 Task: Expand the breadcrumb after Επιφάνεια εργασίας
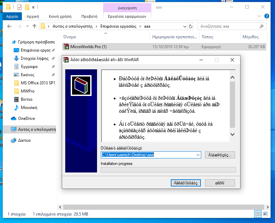pos(140,27)
